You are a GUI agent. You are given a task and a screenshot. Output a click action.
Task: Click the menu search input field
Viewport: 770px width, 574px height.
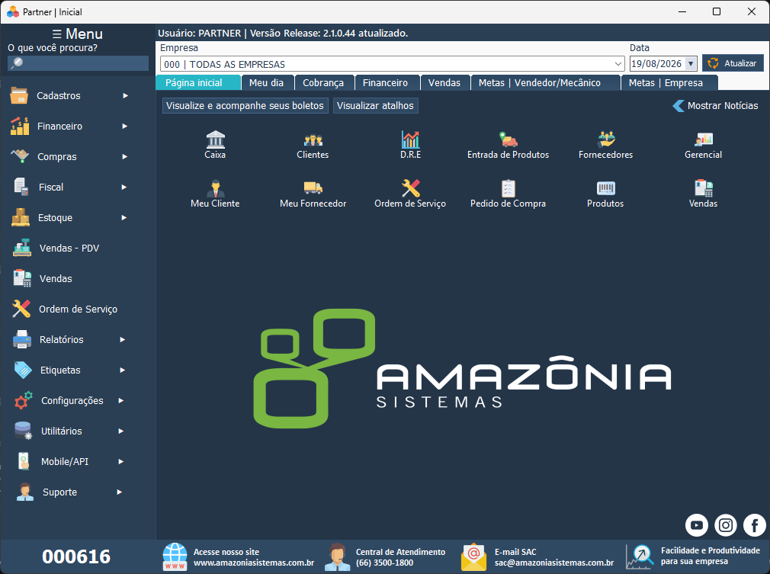pyautogui.click(x=78, y=63)
